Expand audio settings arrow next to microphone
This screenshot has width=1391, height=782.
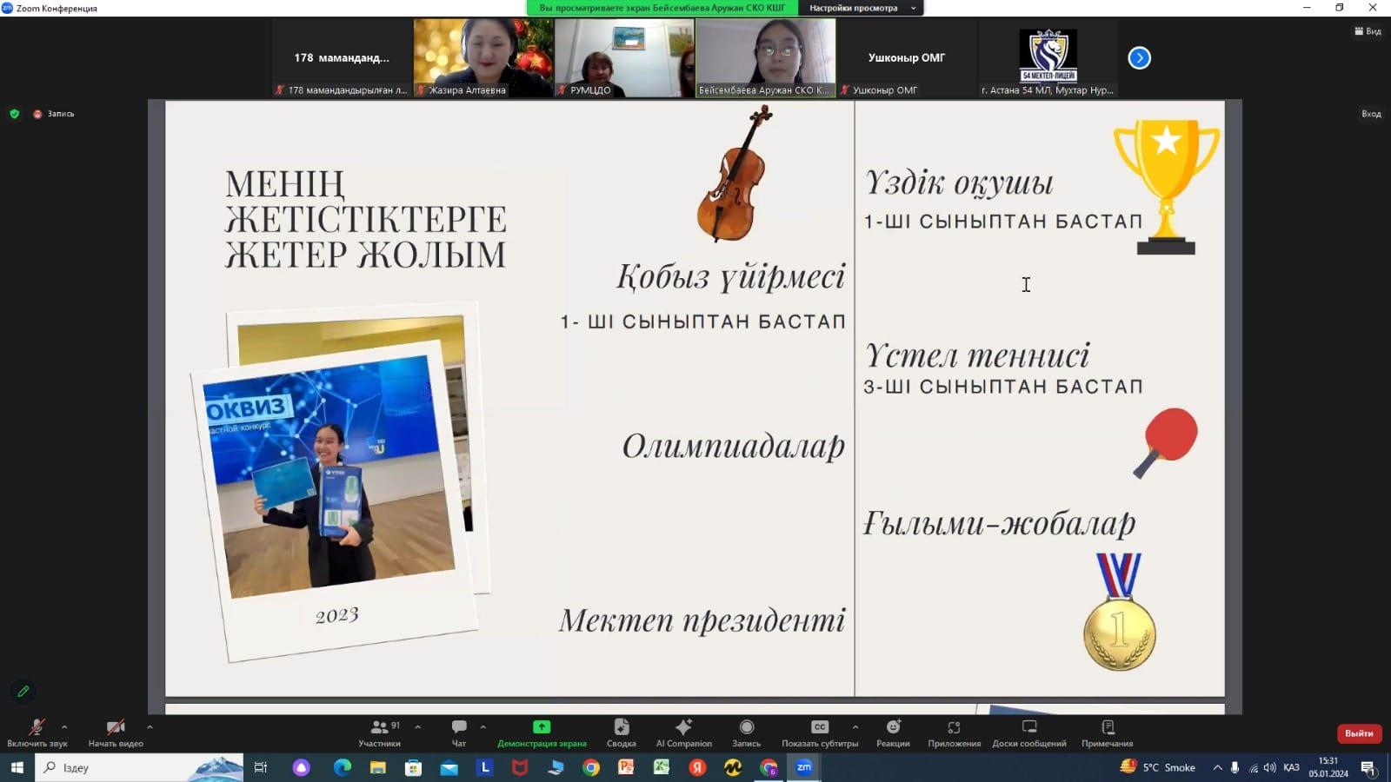[x=64, y=727]
